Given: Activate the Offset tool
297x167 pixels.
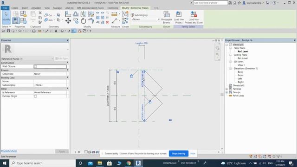Looking at the screenshot, I should [76, 14].
